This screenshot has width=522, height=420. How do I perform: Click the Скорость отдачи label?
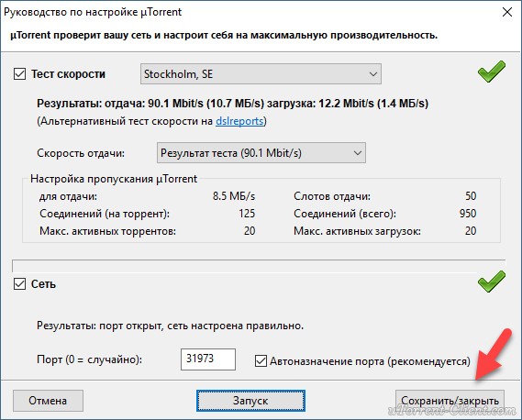[x=81, y=153]
